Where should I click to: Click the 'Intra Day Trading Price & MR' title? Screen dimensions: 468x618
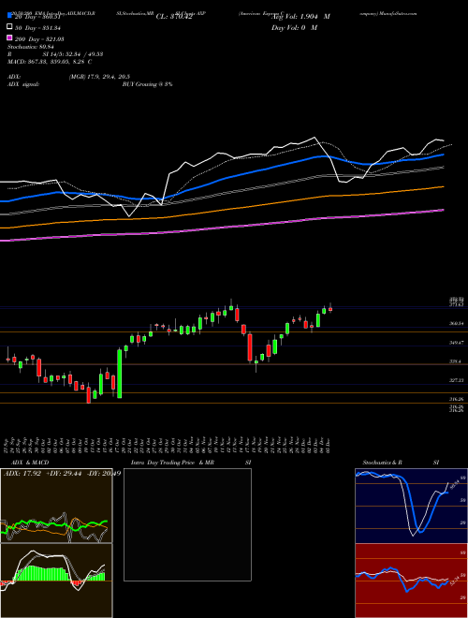pos(173,463)
